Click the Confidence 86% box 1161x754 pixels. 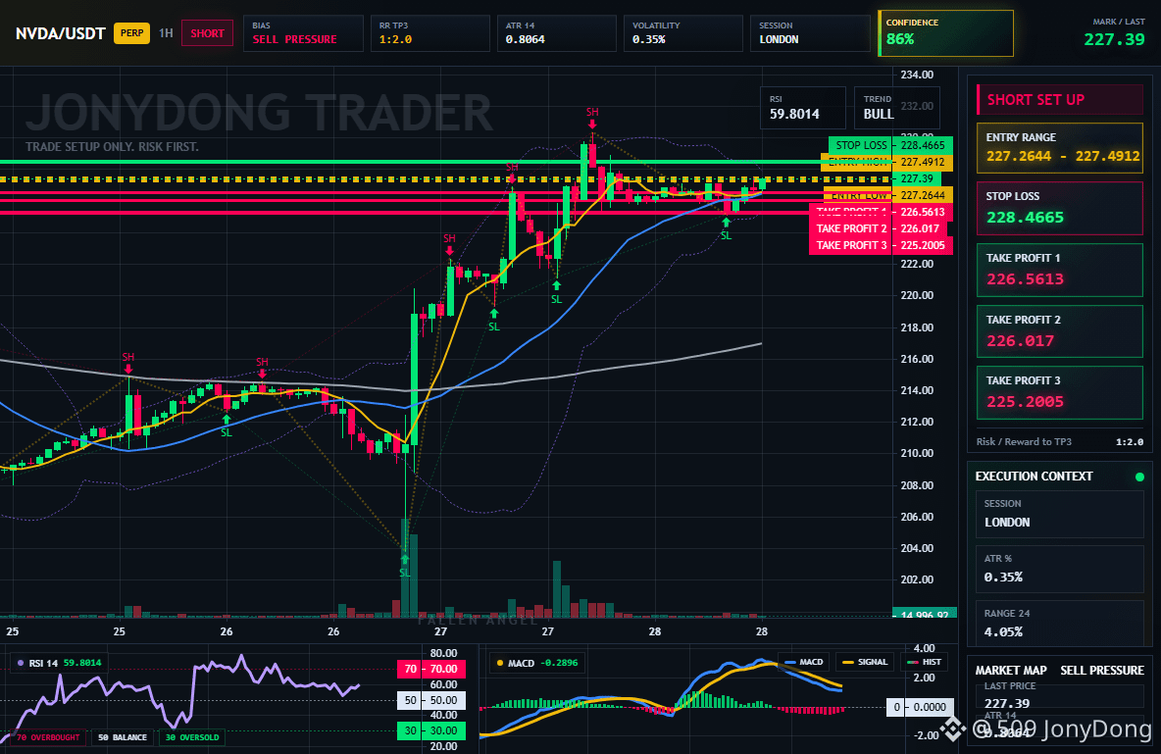945,33
